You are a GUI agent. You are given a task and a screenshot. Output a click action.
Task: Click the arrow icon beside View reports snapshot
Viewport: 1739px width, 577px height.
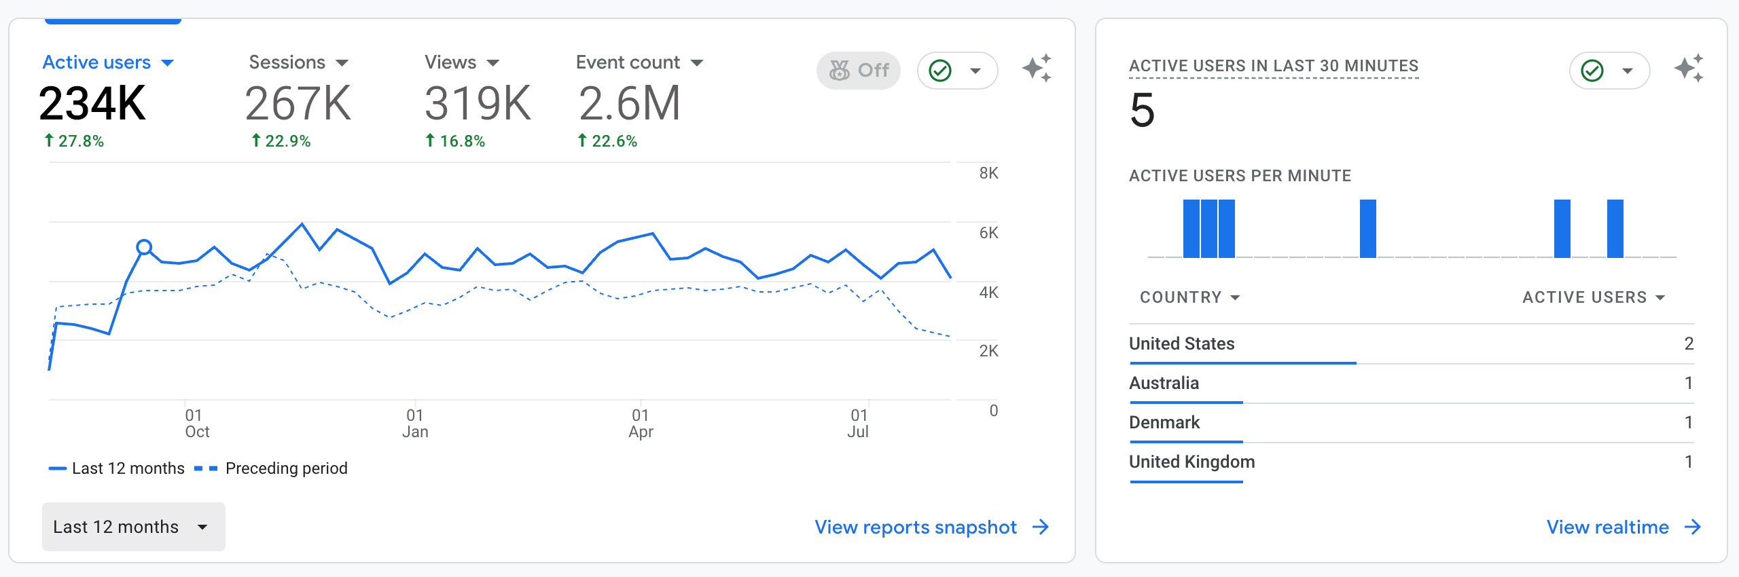tap(1041, 527)
